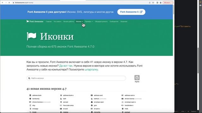Open the Сообщество nav item
Screen dimensions: 202x113
pyautogui.click(x=114, y=22)
